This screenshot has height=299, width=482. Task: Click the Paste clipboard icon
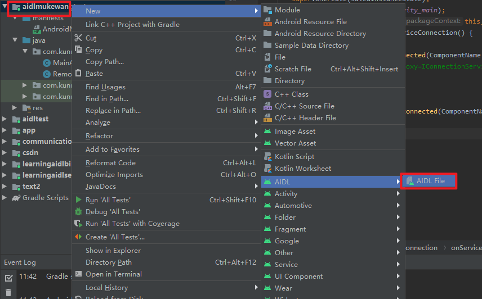(x=78, y=73)
